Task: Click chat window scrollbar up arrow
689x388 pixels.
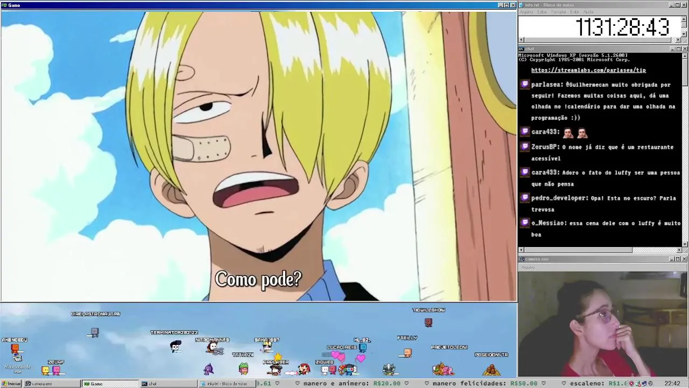Action: tap(685, 56)
